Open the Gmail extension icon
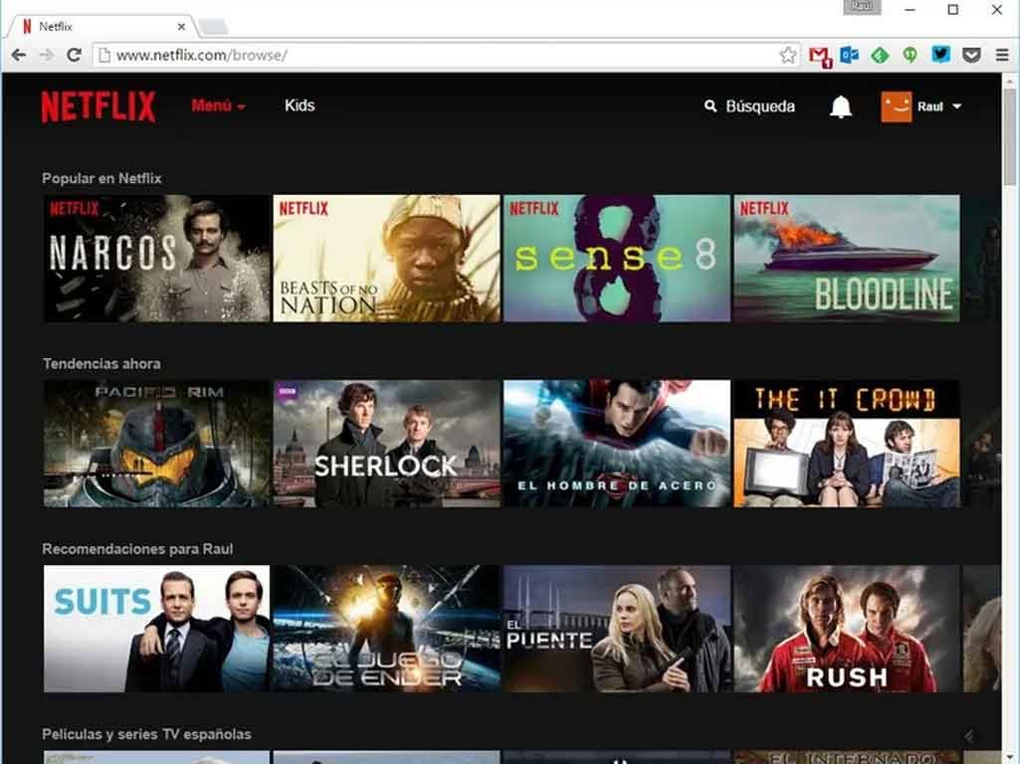1020x764 pixels. point(820,57)
